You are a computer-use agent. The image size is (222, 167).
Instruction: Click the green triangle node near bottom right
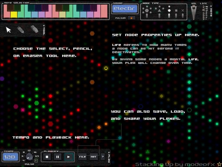pos(148,152)
